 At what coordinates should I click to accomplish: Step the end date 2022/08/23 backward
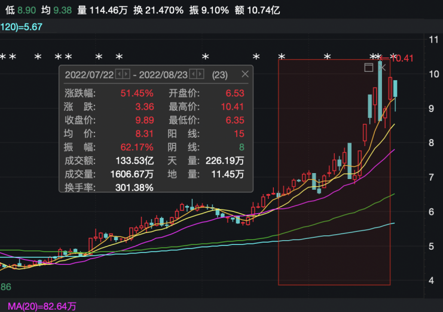click(x=193, y=74)
